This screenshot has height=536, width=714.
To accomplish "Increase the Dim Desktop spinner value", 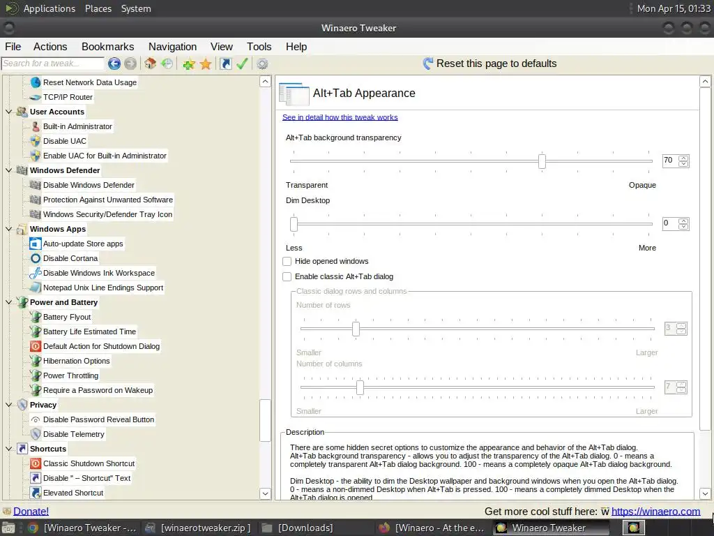I will pos(683,221).
